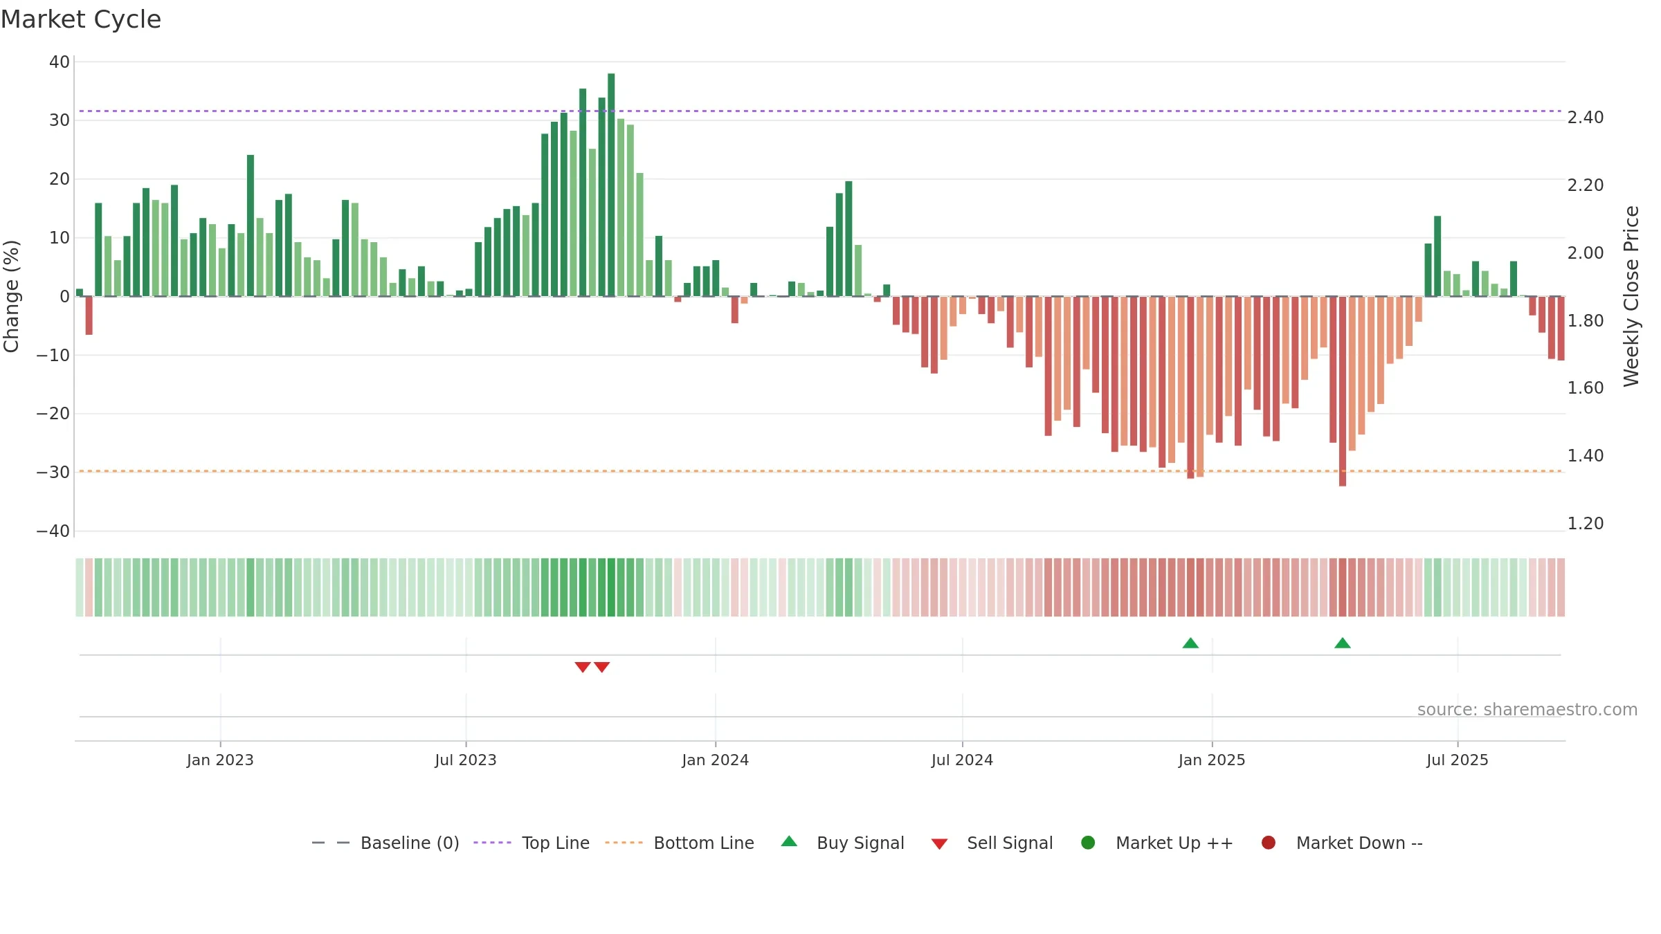Click the 40 tick on the left axis

tap(60, 62)
